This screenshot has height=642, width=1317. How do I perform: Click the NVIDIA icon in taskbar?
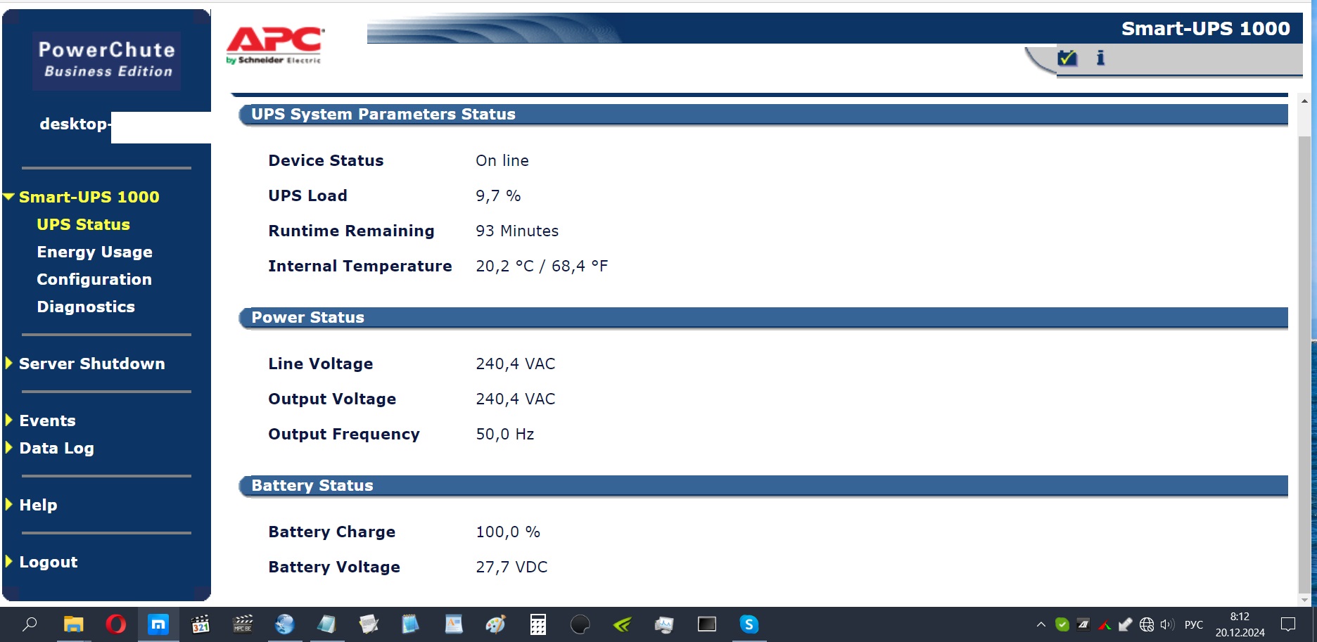tap(623, 624)
